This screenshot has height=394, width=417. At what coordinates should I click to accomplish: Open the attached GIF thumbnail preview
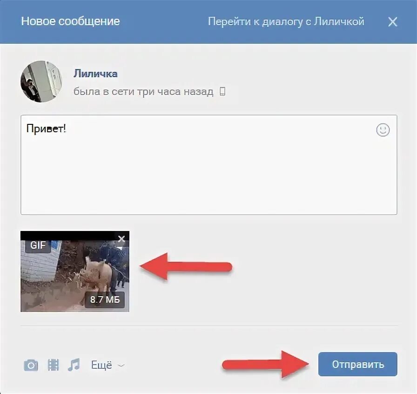[75, 271]
